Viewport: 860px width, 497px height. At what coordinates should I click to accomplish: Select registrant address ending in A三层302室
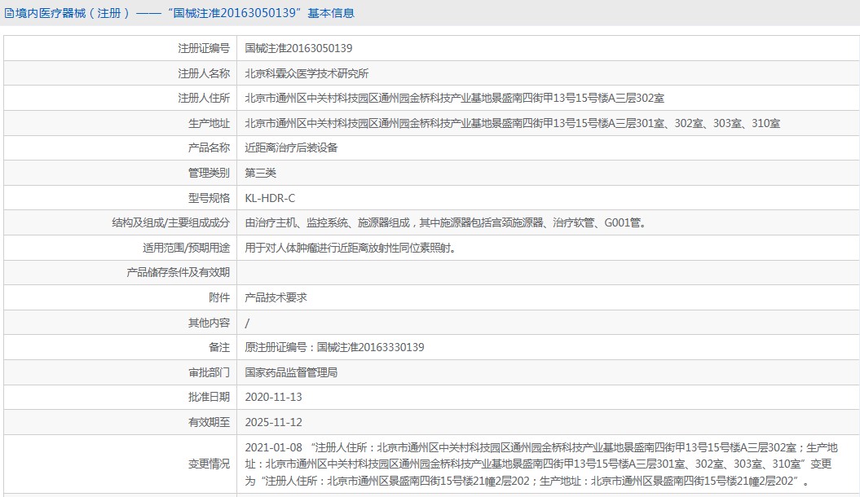[454, 98]
